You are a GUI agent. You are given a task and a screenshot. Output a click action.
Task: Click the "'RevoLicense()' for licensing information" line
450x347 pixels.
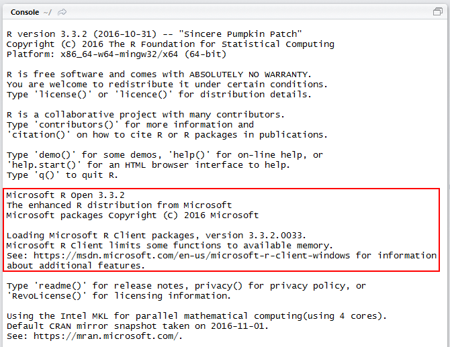coord(119,296)
